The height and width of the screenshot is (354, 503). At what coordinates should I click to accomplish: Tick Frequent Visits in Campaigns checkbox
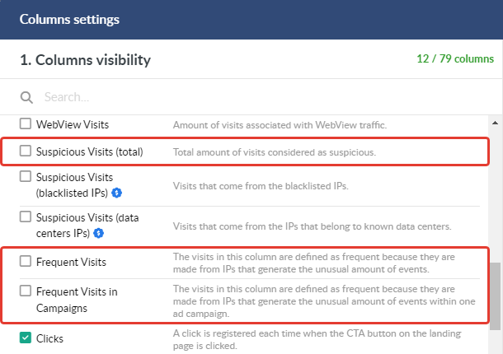coord(26,291)
